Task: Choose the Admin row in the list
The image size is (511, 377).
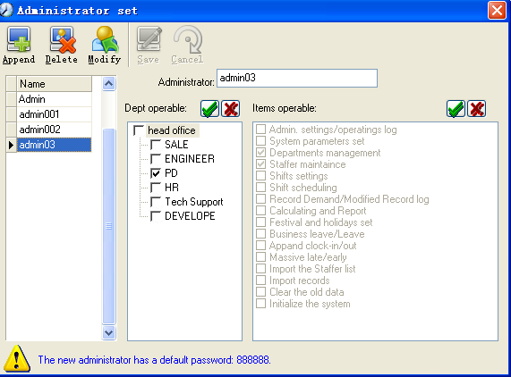Action: click(x=54, y=99)
